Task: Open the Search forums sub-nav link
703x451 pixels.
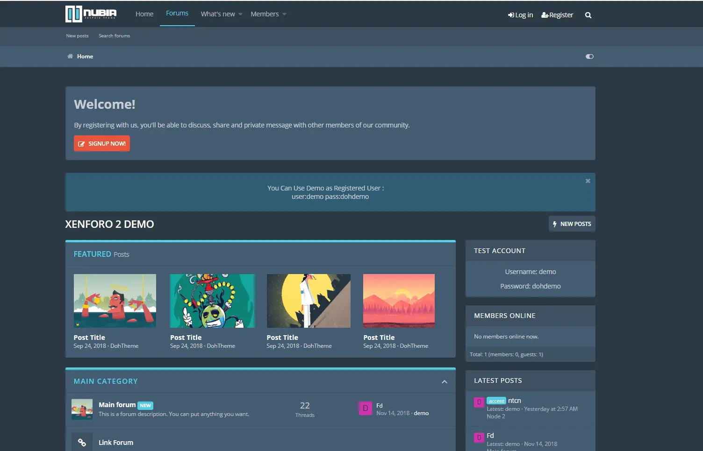Action: pyautogui.click(x=114, y=36)
